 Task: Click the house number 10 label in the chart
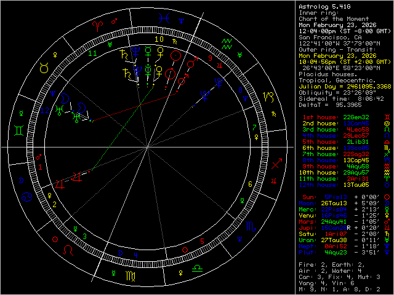coord(159,39)
